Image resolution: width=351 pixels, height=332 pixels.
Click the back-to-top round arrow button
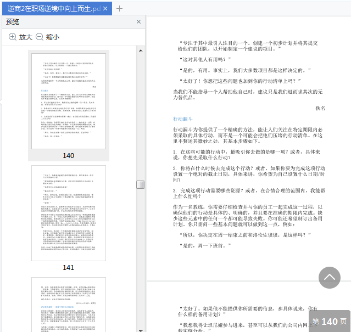pos(329,278)
